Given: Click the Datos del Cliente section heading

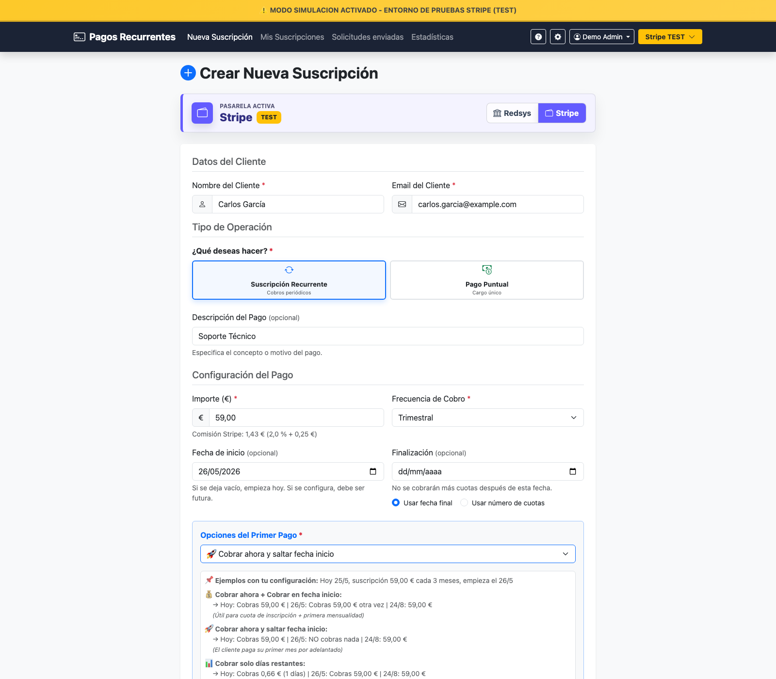Looking at the screenshot, I should click(x=229, y=162).
